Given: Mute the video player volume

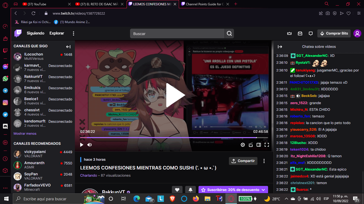Looking at the screenshot, I should [x=90, y=145].
